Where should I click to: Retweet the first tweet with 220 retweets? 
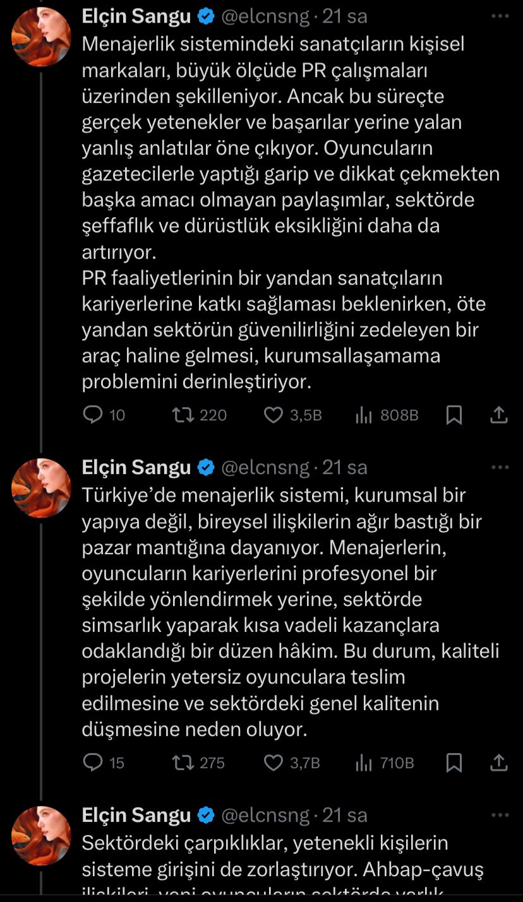point(183,415)
